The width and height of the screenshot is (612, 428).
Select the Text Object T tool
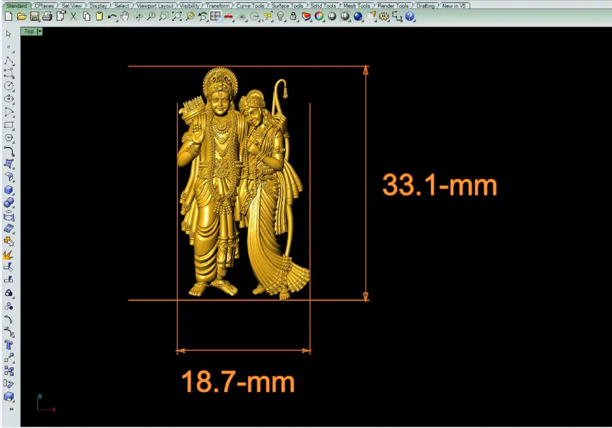click(x=9, y=345)
